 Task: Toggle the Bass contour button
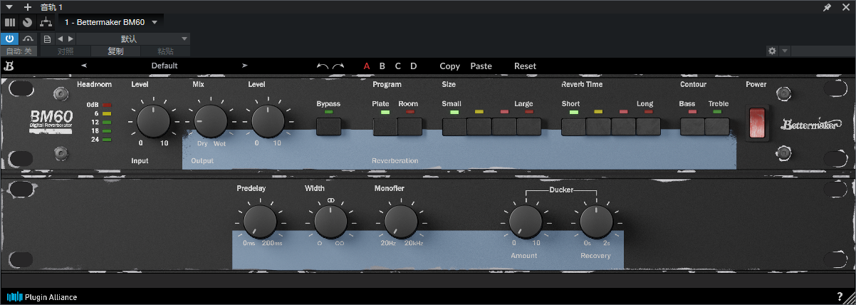tap(692, 127)
